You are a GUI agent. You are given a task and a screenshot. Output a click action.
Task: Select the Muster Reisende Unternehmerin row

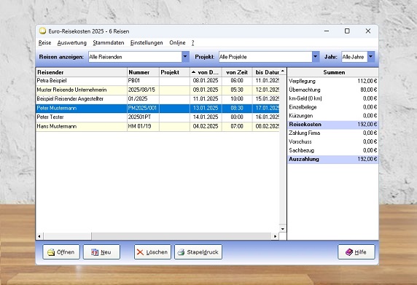click(157, 90)
